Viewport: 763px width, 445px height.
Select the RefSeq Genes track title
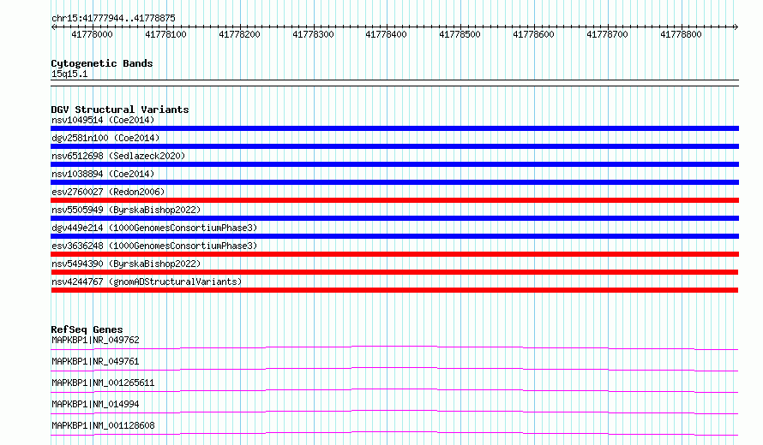click(87, 329)
